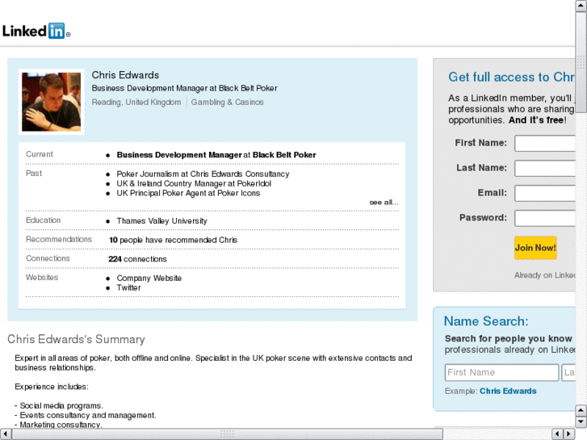587x440 pixels.
Task: Open the Twitter website link
Action: (128, 287)
